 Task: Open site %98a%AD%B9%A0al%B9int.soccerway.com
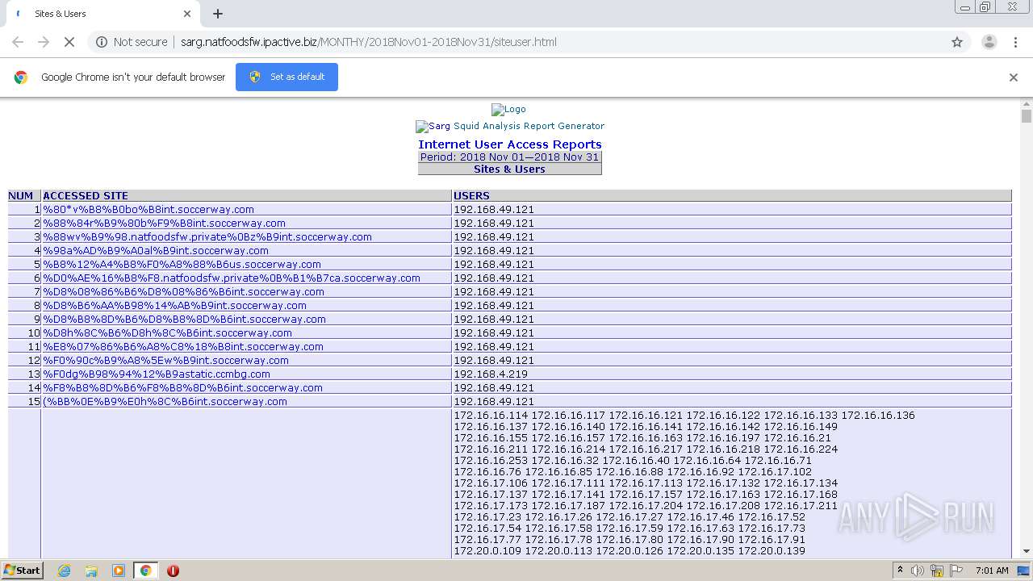[156, 251]
